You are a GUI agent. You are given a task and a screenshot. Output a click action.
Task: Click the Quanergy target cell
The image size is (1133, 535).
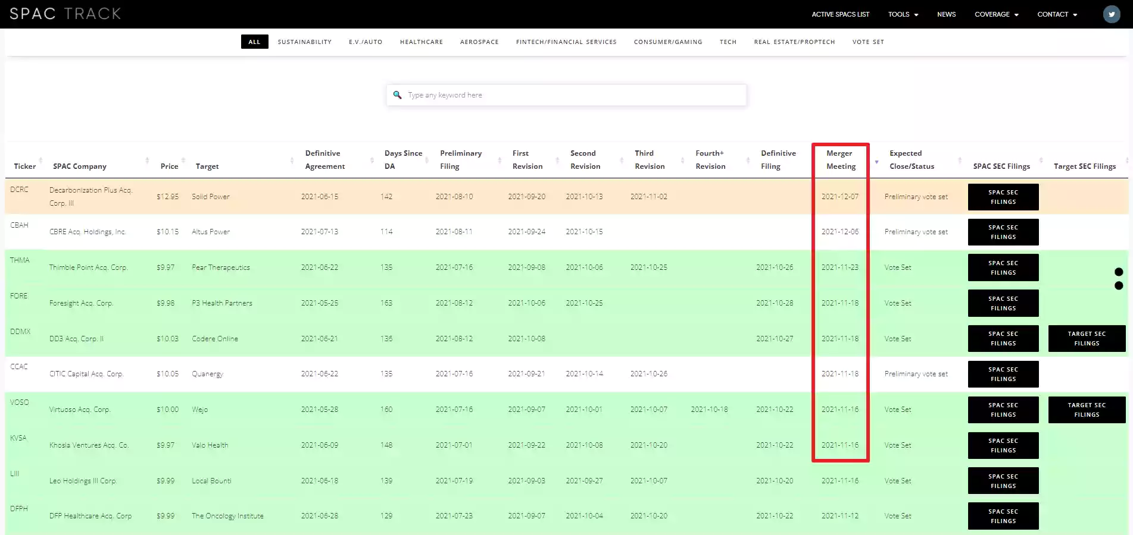[x=207, y=374]
